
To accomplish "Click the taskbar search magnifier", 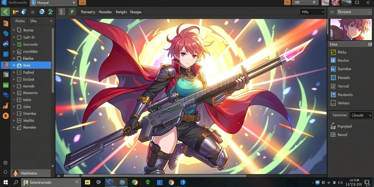I will 16,183.
